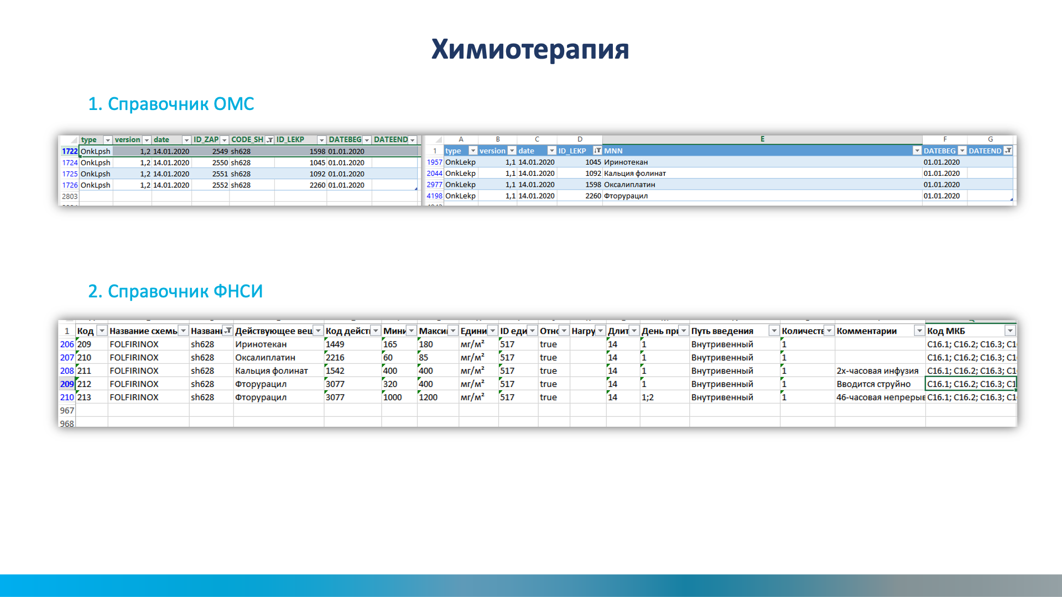Screen dimensions: 1062x597
Task: Select code cell 2216 in ФНСИ table
Action: (x=352, y=358)
